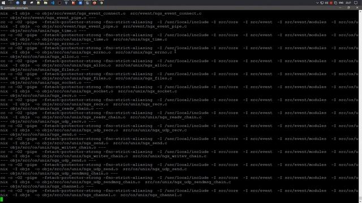Click the '--- objs/src/os/unix/ngx_socket.o ---' line
Screen dimensions: 362x203
(x=45, y=83)
